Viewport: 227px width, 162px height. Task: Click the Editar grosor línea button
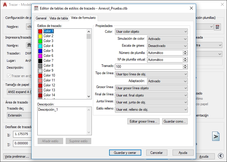tap(143, 121)
